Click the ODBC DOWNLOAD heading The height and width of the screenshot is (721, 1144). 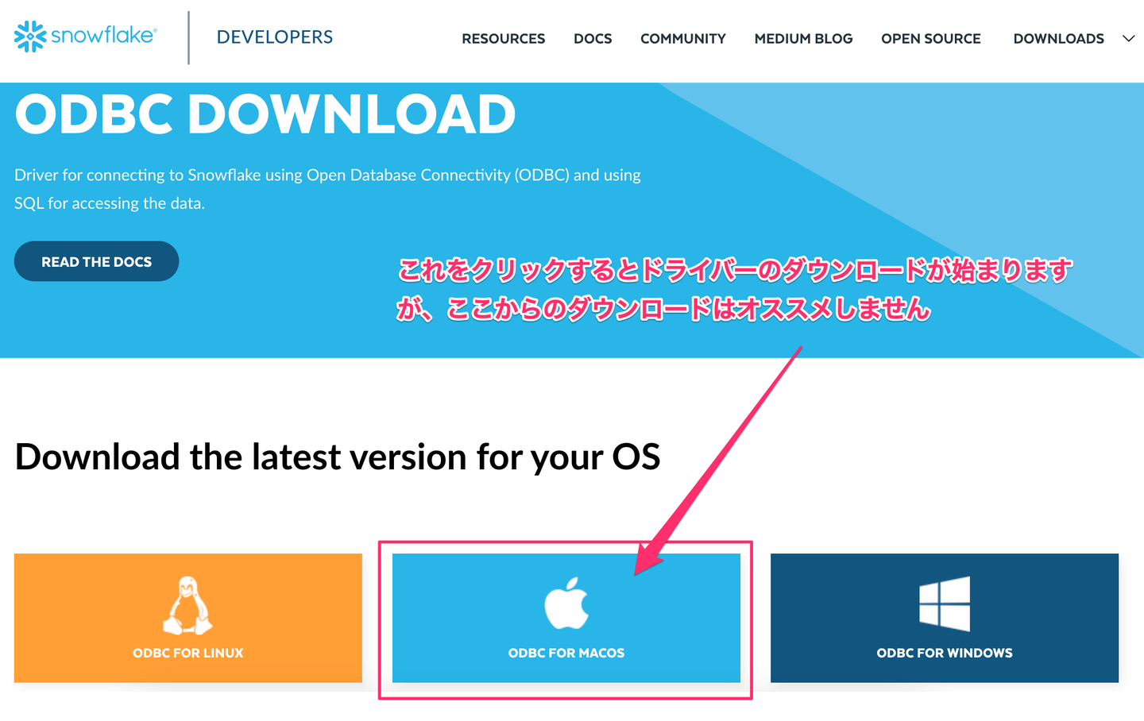(x=265, y=114)
